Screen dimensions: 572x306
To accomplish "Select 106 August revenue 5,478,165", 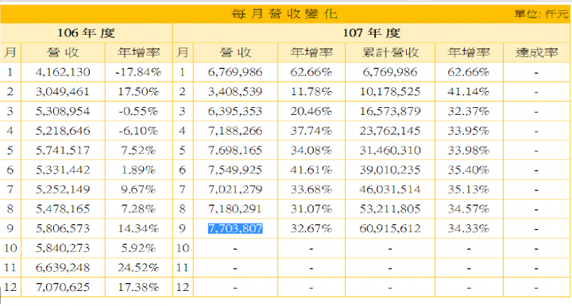I will 63,209.
